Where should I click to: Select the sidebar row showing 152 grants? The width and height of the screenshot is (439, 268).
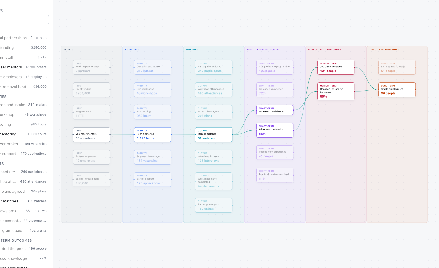(x=24, y=230)
